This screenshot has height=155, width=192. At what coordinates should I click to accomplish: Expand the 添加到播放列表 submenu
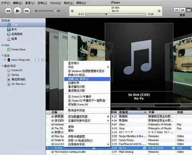pos(87,117)
